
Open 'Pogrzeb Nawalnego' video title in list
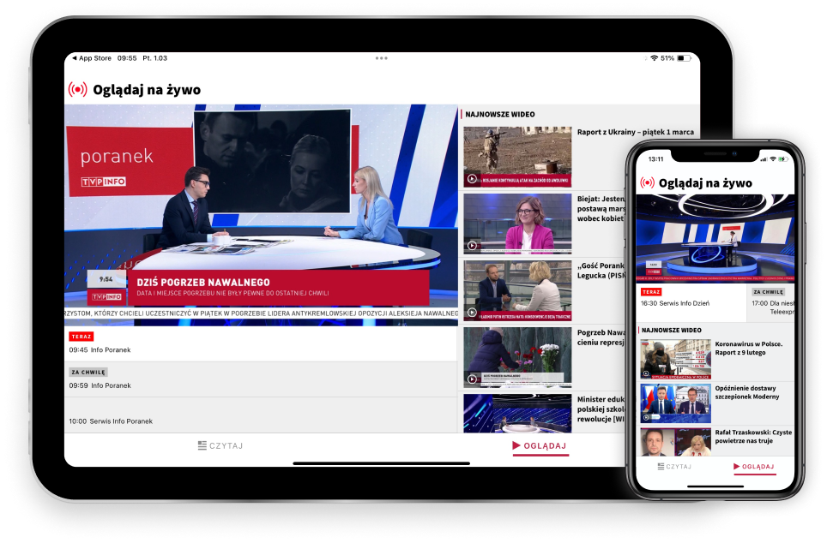[x=601, y=337]
